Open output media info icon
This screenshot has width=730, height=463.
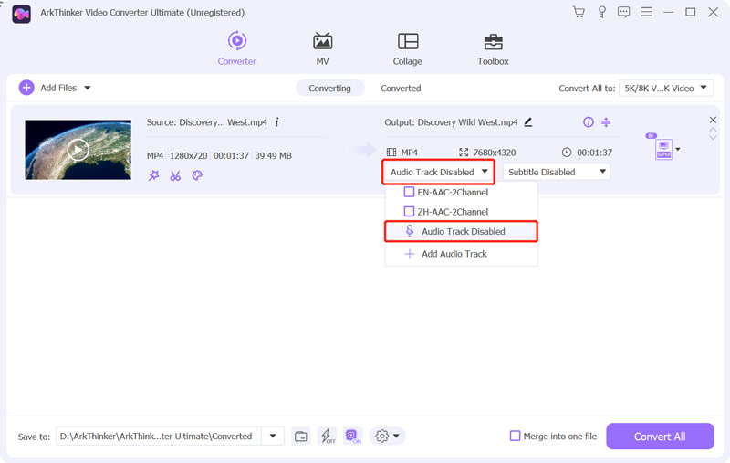(588, 122)
